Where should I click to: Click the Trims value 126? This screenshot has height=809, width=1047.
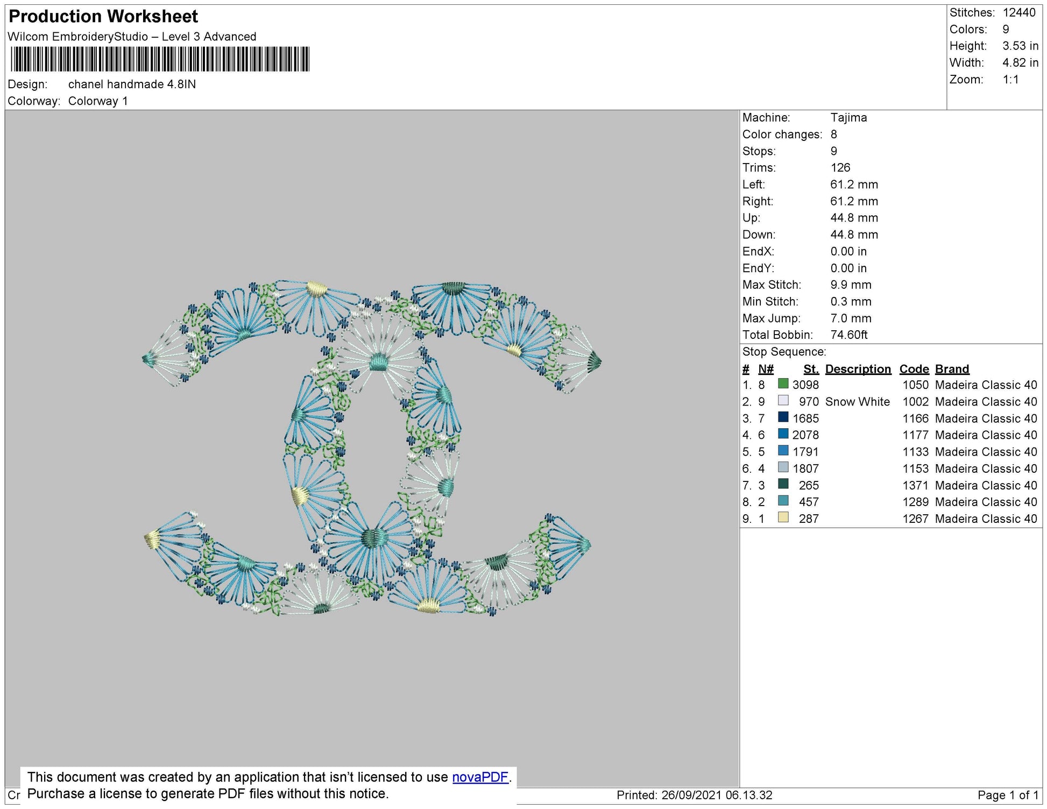coord(840,168)
